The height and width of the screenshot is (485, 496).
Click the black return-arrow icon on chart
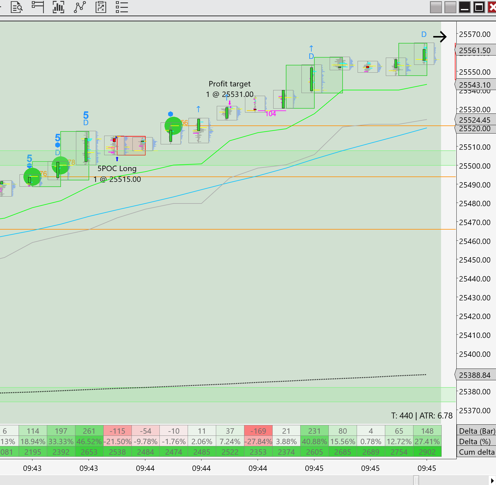click(x=440, y=37)
